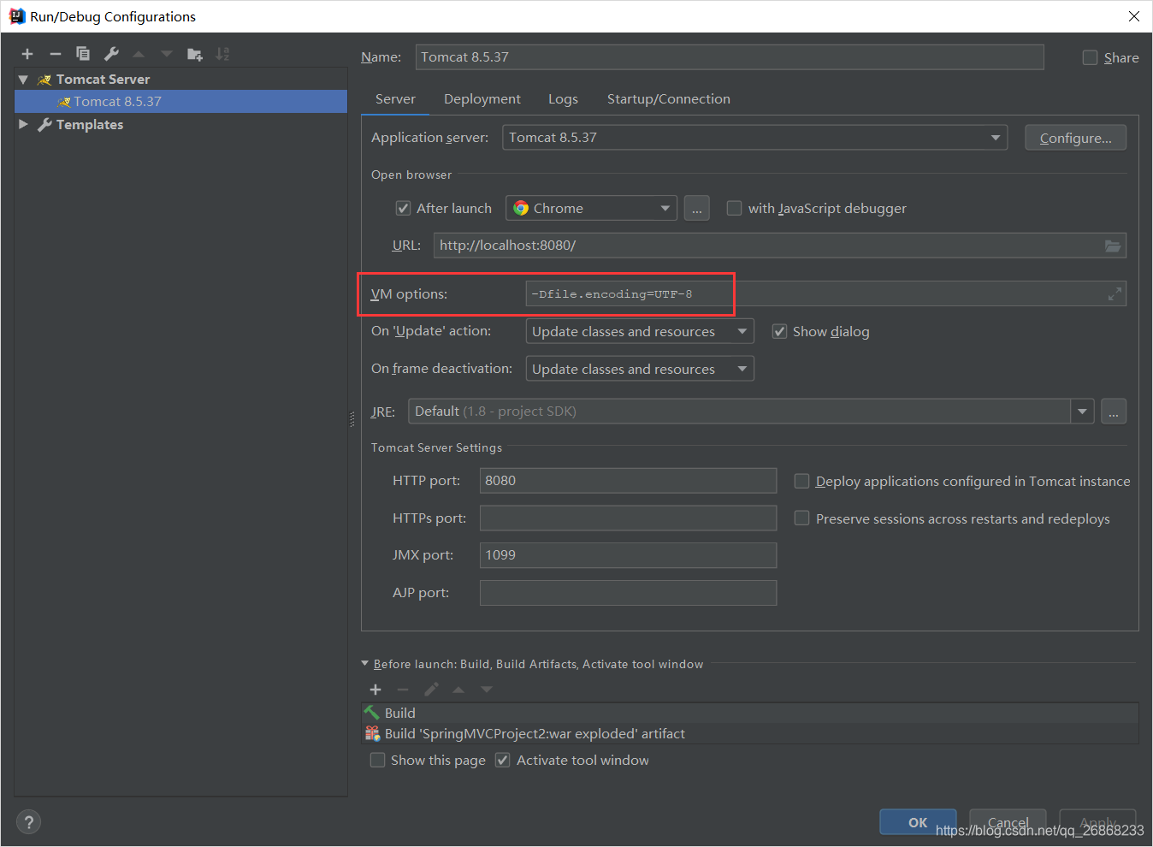Copy the configuration with the duplicate icon
This screenshot has height=847, width=1153.
pyautogui.click(x=83, y=54)
